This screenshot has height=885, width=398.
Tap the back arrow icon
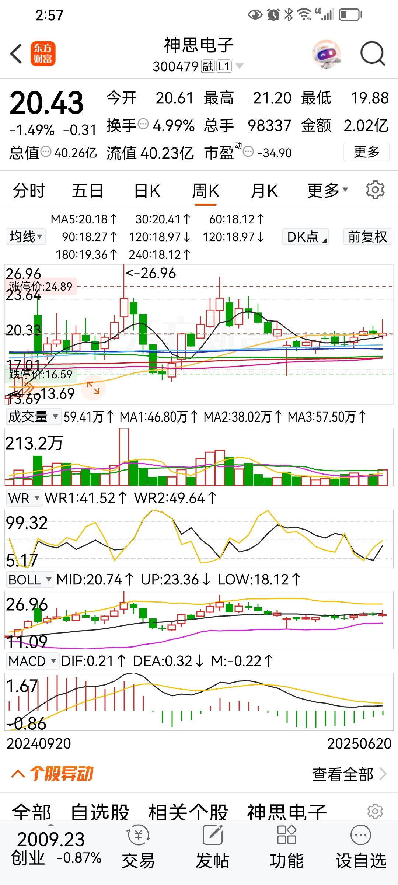[x=16, y=54]
